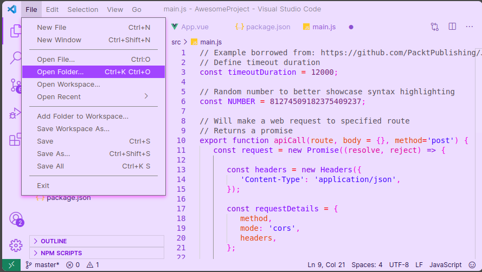482x272 pixels.
Task: Click the src breadcrumb segment
Action: pos(176,42)
